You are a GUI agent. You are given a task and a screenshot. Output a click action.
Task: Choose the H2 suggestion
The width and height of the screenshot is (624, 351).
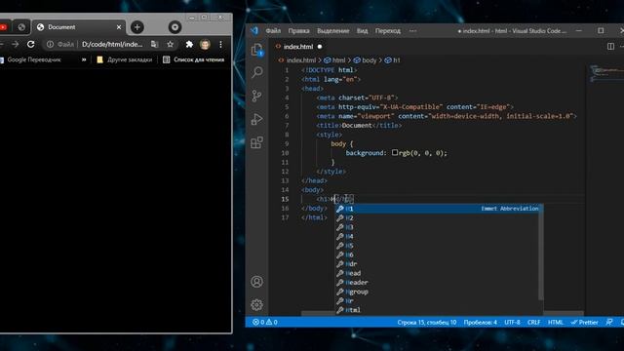pos(436,217)
